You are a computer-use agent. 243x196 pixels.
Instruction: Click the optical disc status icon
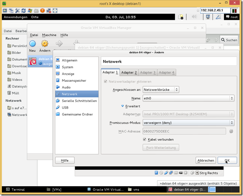click(x=161, y=173)
